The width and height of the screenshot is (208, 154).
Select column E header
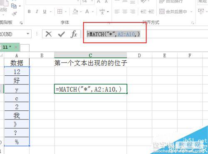pos(165,55)
